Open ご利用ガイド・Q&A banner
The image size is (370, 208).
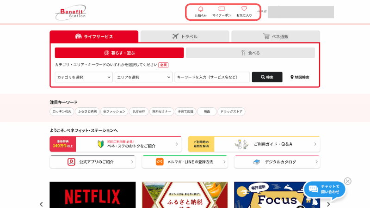click(x=254, y=144)
